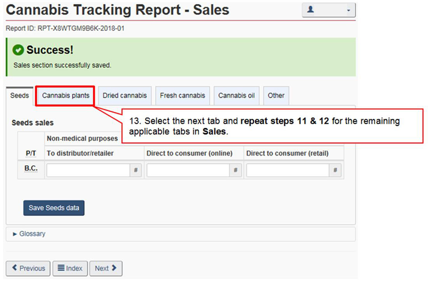
Task: Click the green success checkmark icon
Action: coord(18,50)
